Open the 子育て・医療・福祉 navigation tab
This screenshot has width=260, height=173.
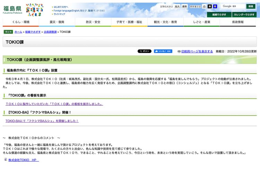click(129, 22)
